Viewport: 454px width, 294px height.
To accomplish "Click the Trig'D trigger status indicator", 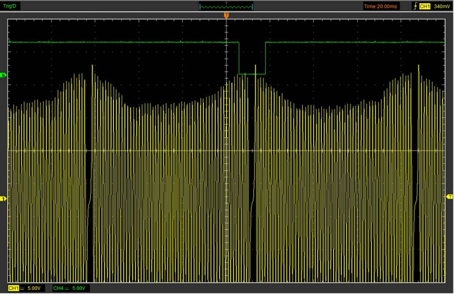I will click(10, 6).
